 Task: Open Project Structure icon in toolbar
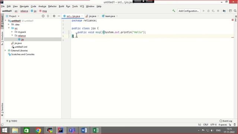[x=224, y=11]
